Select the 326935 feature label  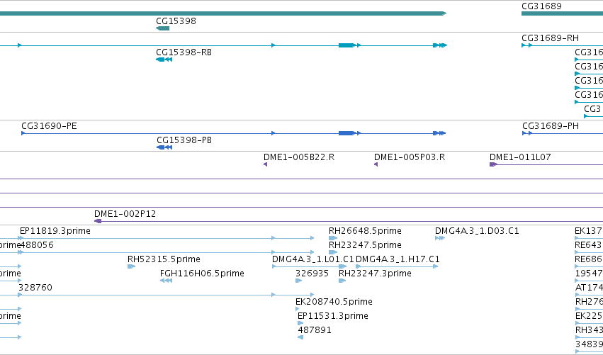point(312,274)
